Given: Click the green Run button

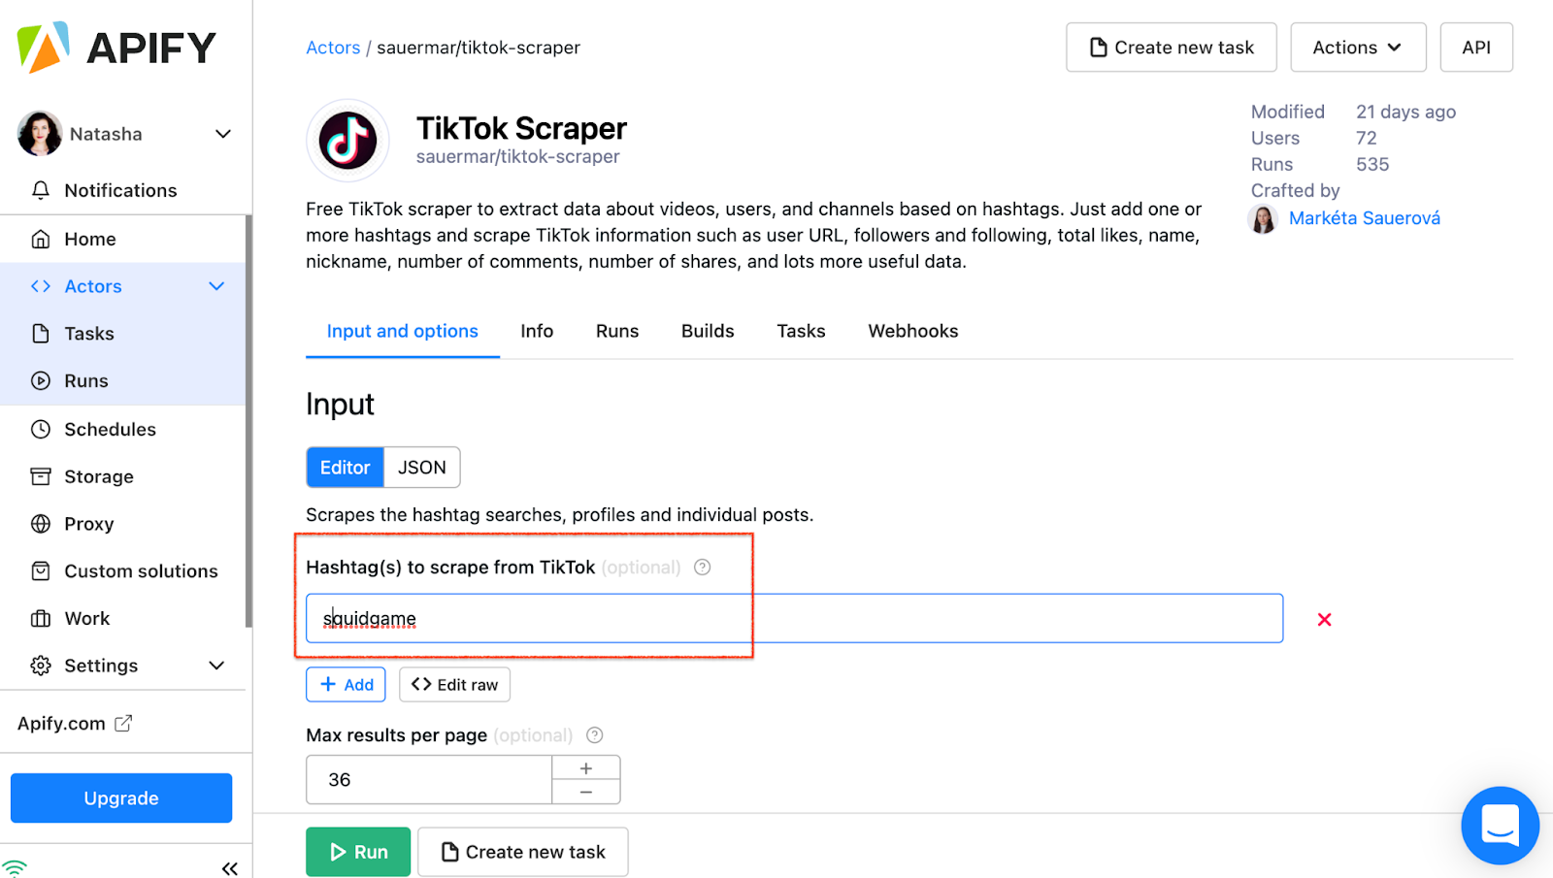Looking at the screenshot, I should 358,852.
